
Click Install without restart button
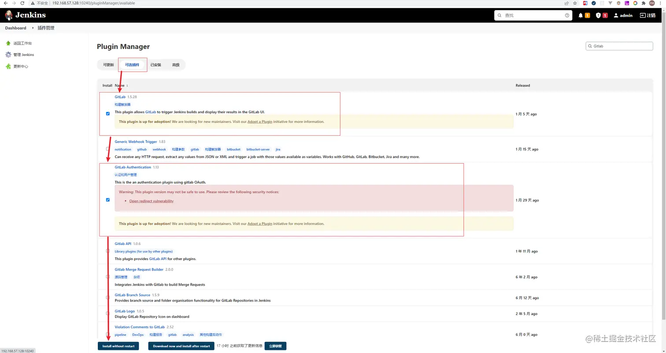pyautogui.click(x=118, y=346)
